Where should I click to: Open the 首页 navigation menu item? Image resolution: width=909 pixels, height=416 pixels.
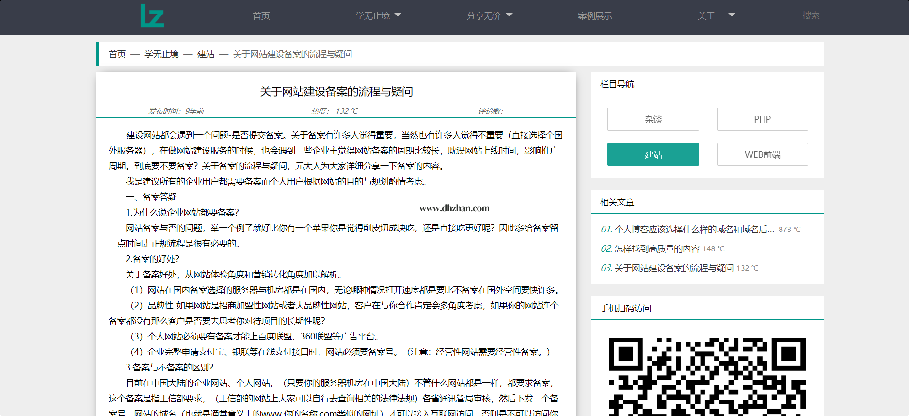click(261, 16)
